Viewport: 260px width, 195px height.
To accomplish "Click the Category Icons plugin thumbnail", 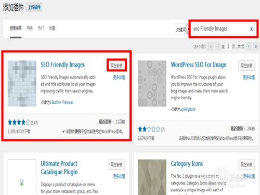I will click(x=152, y=177).
